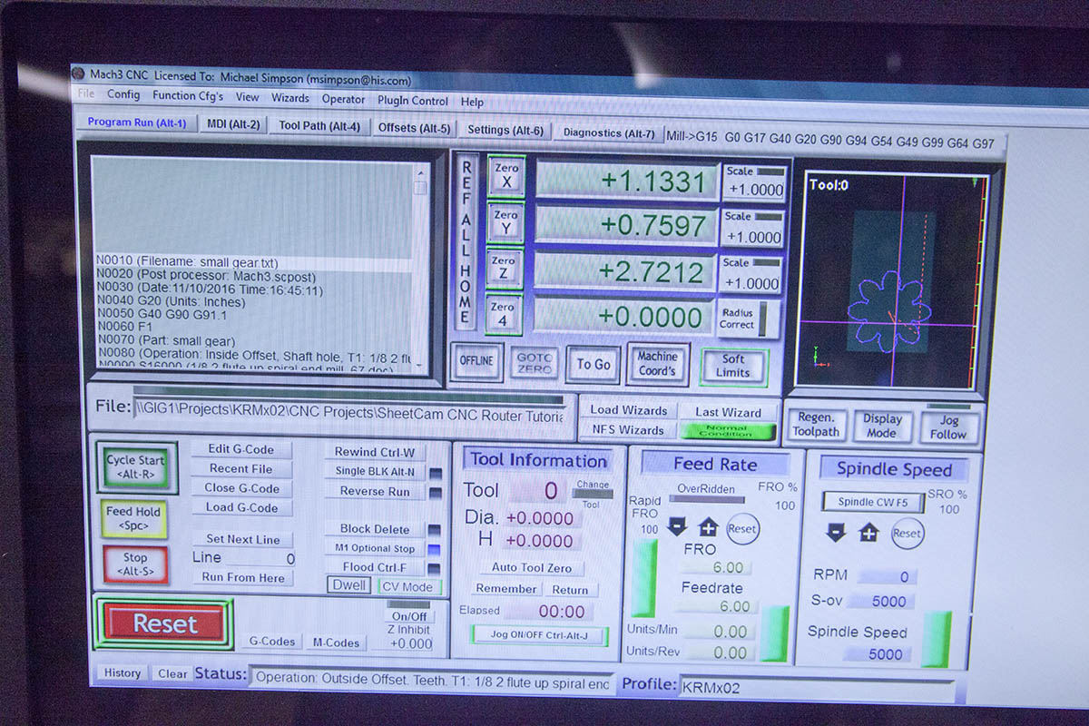Open the Help menu
The width and height of the screenshot is (1089, 726).
click(472, 102)
